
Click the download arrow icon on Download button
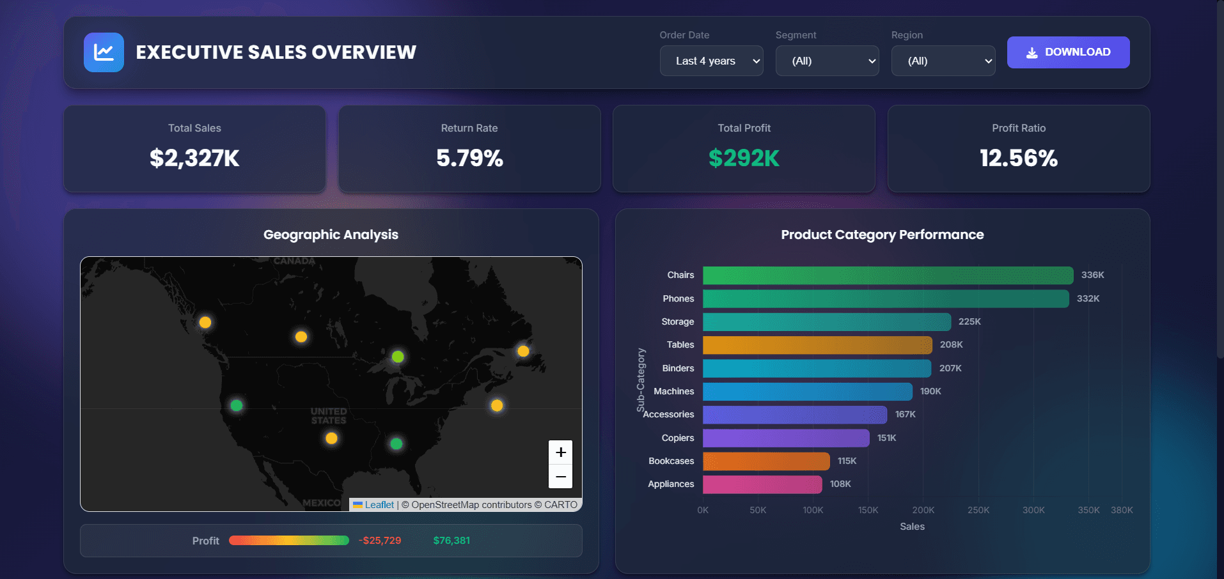[x=1031, y=52]
